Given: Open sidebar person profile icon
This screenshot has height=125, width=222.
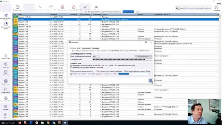Looking at the screenshot, I should (6, 64).
